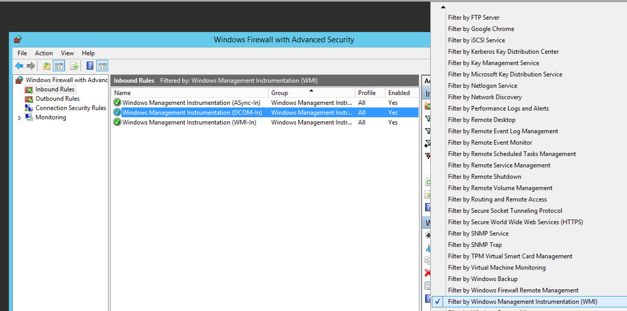Open the View menu
Screen dimensions: 627x311
coord(67,53)
